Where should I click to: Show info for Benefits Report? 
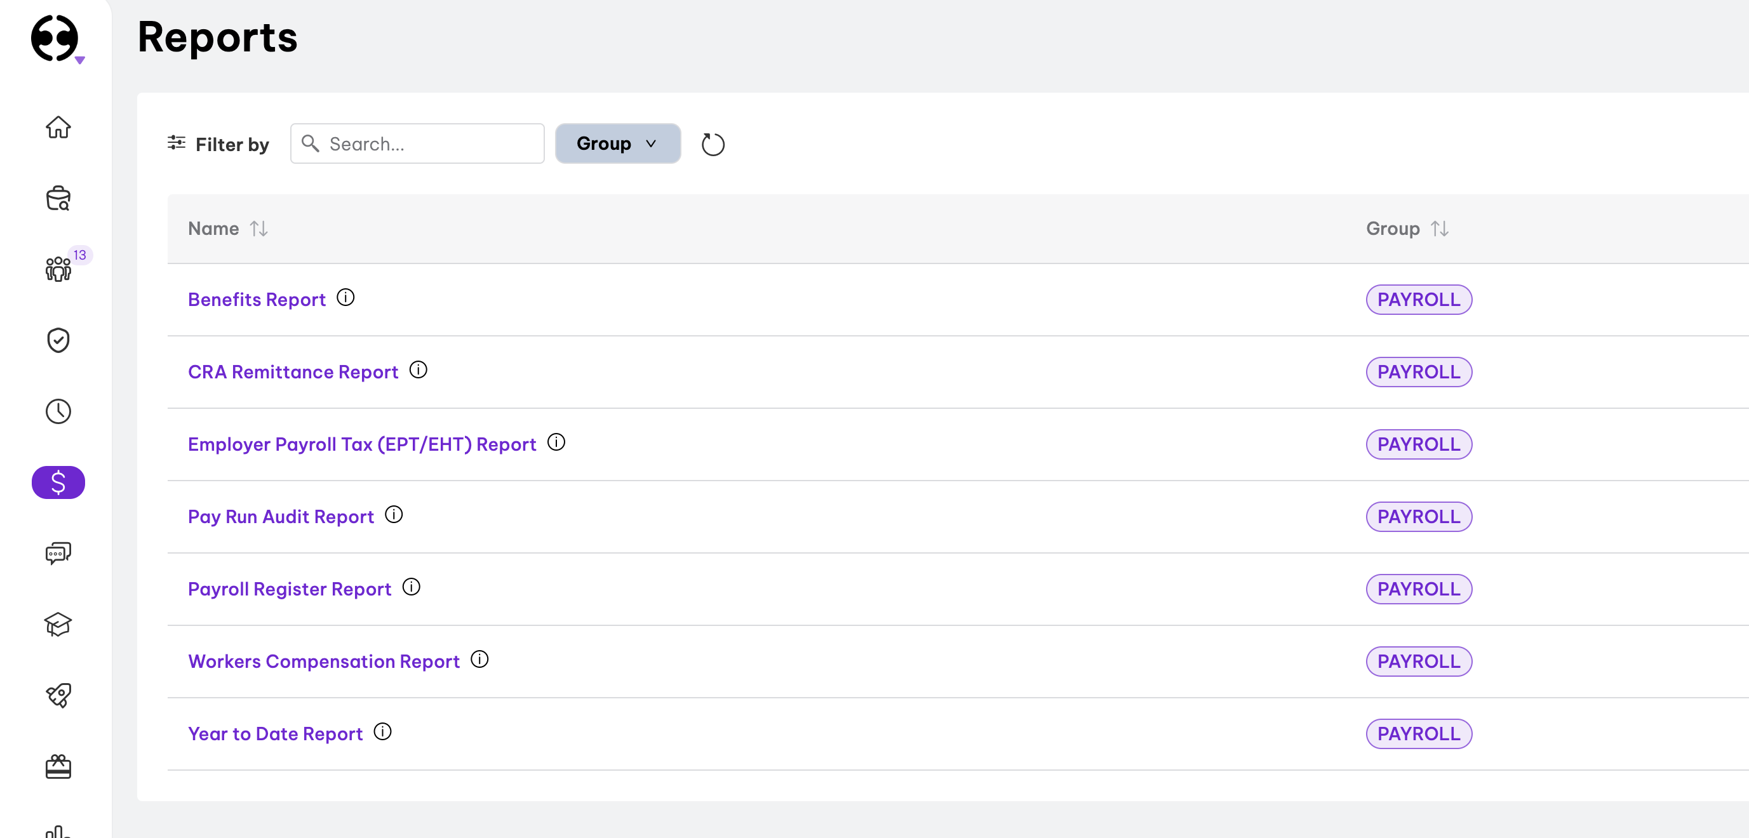pyautogui.click(x=345, y=298)
